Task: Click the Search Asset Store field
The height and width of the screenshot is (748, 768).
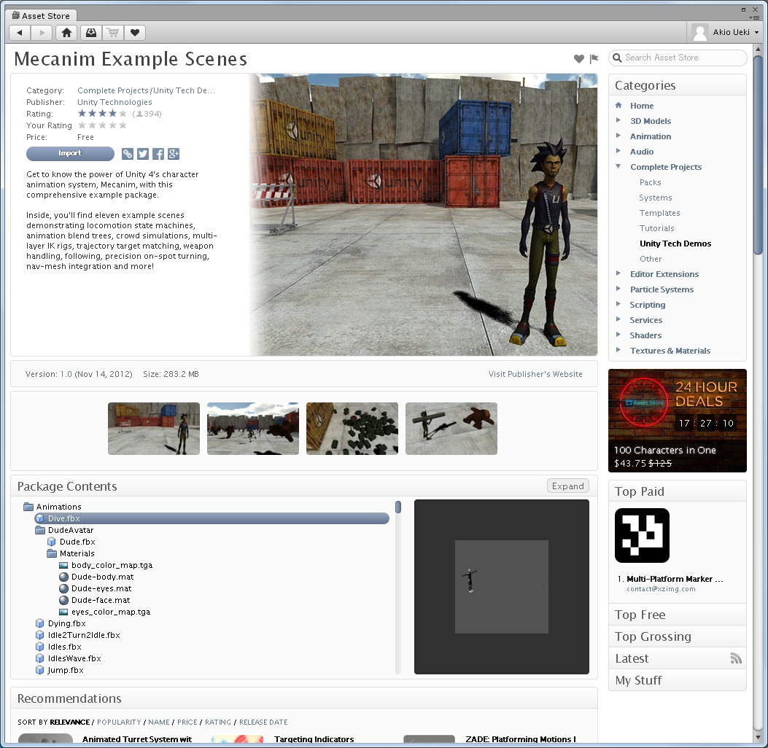Action: click(678, 58)
